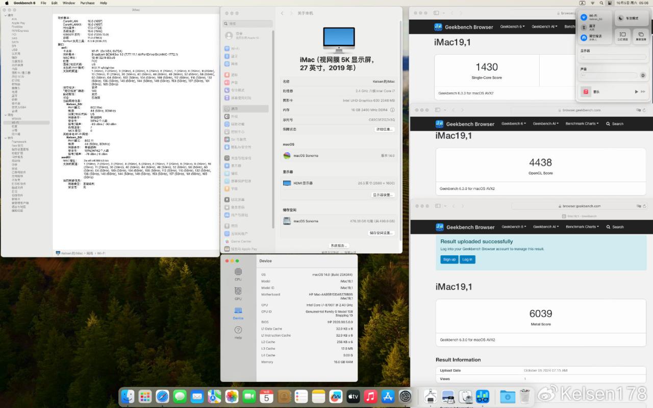Screen dimensions: 653x408
Task: Click the 储存空间设置 (Storage Settings) button
Action: [x=381, y=233]
